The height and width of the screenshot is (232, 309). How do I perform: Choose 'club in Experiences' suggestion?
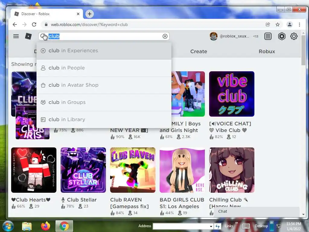104,51
